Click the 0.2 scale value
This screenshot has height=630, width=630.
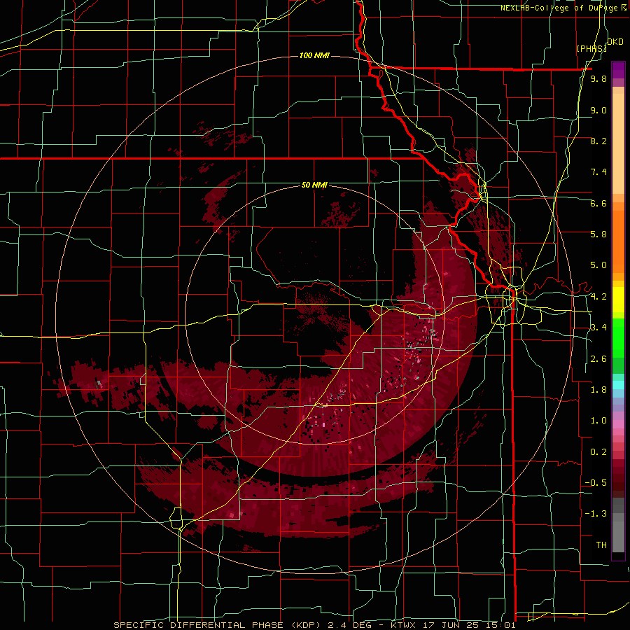pos(598,452)
